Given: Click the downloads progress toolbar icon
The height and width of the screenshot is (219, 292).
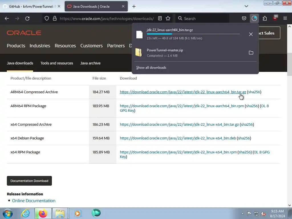Looking at the screenshot, I should [254, 18].
